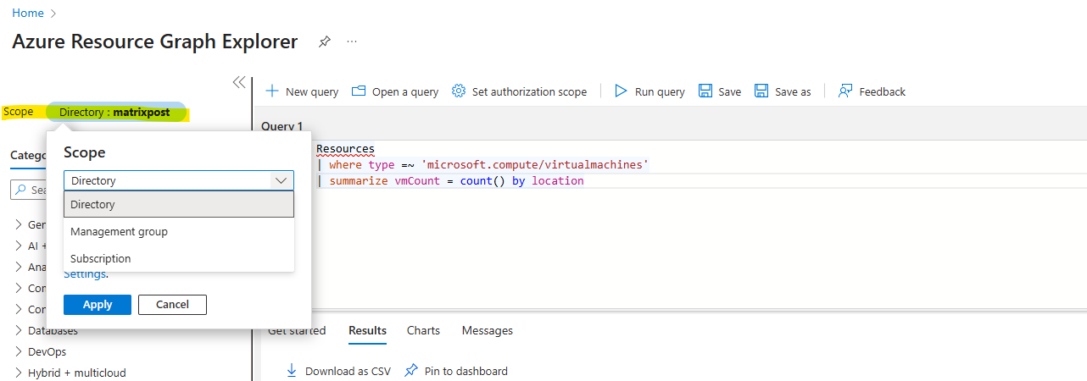Click the search magnifier icon in categories
Image resolution: width=1087 pixels, height=381 pixels.
pyautogui.click(x=21, y=190)
